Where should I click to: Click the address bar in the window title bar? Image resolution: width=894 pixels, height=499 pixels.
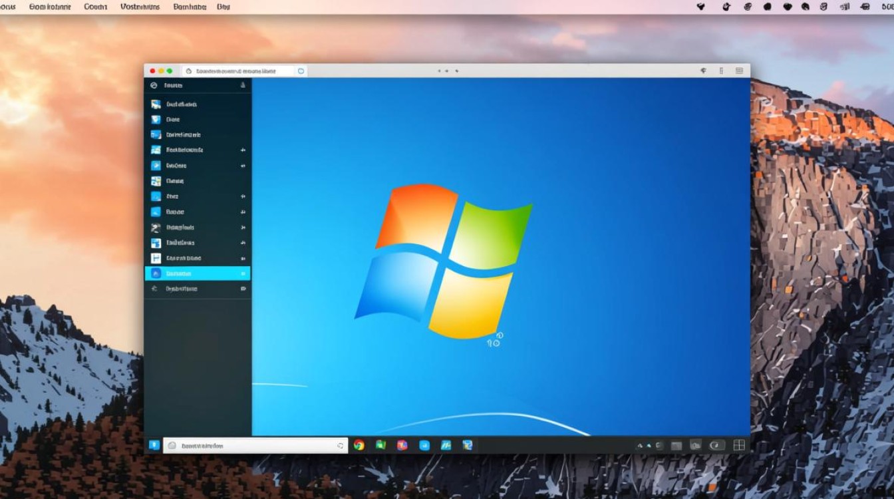[238, 71]
